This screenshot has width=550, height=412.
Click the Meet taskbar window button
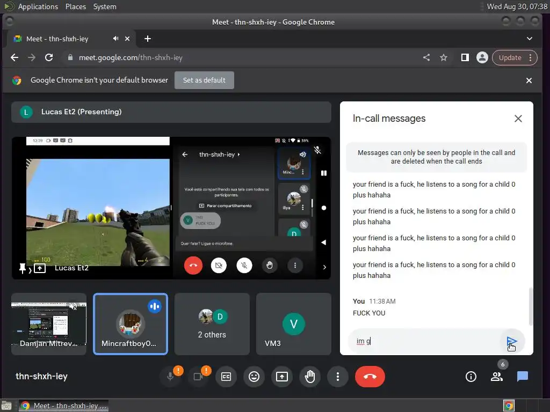[x=64, y=406]
